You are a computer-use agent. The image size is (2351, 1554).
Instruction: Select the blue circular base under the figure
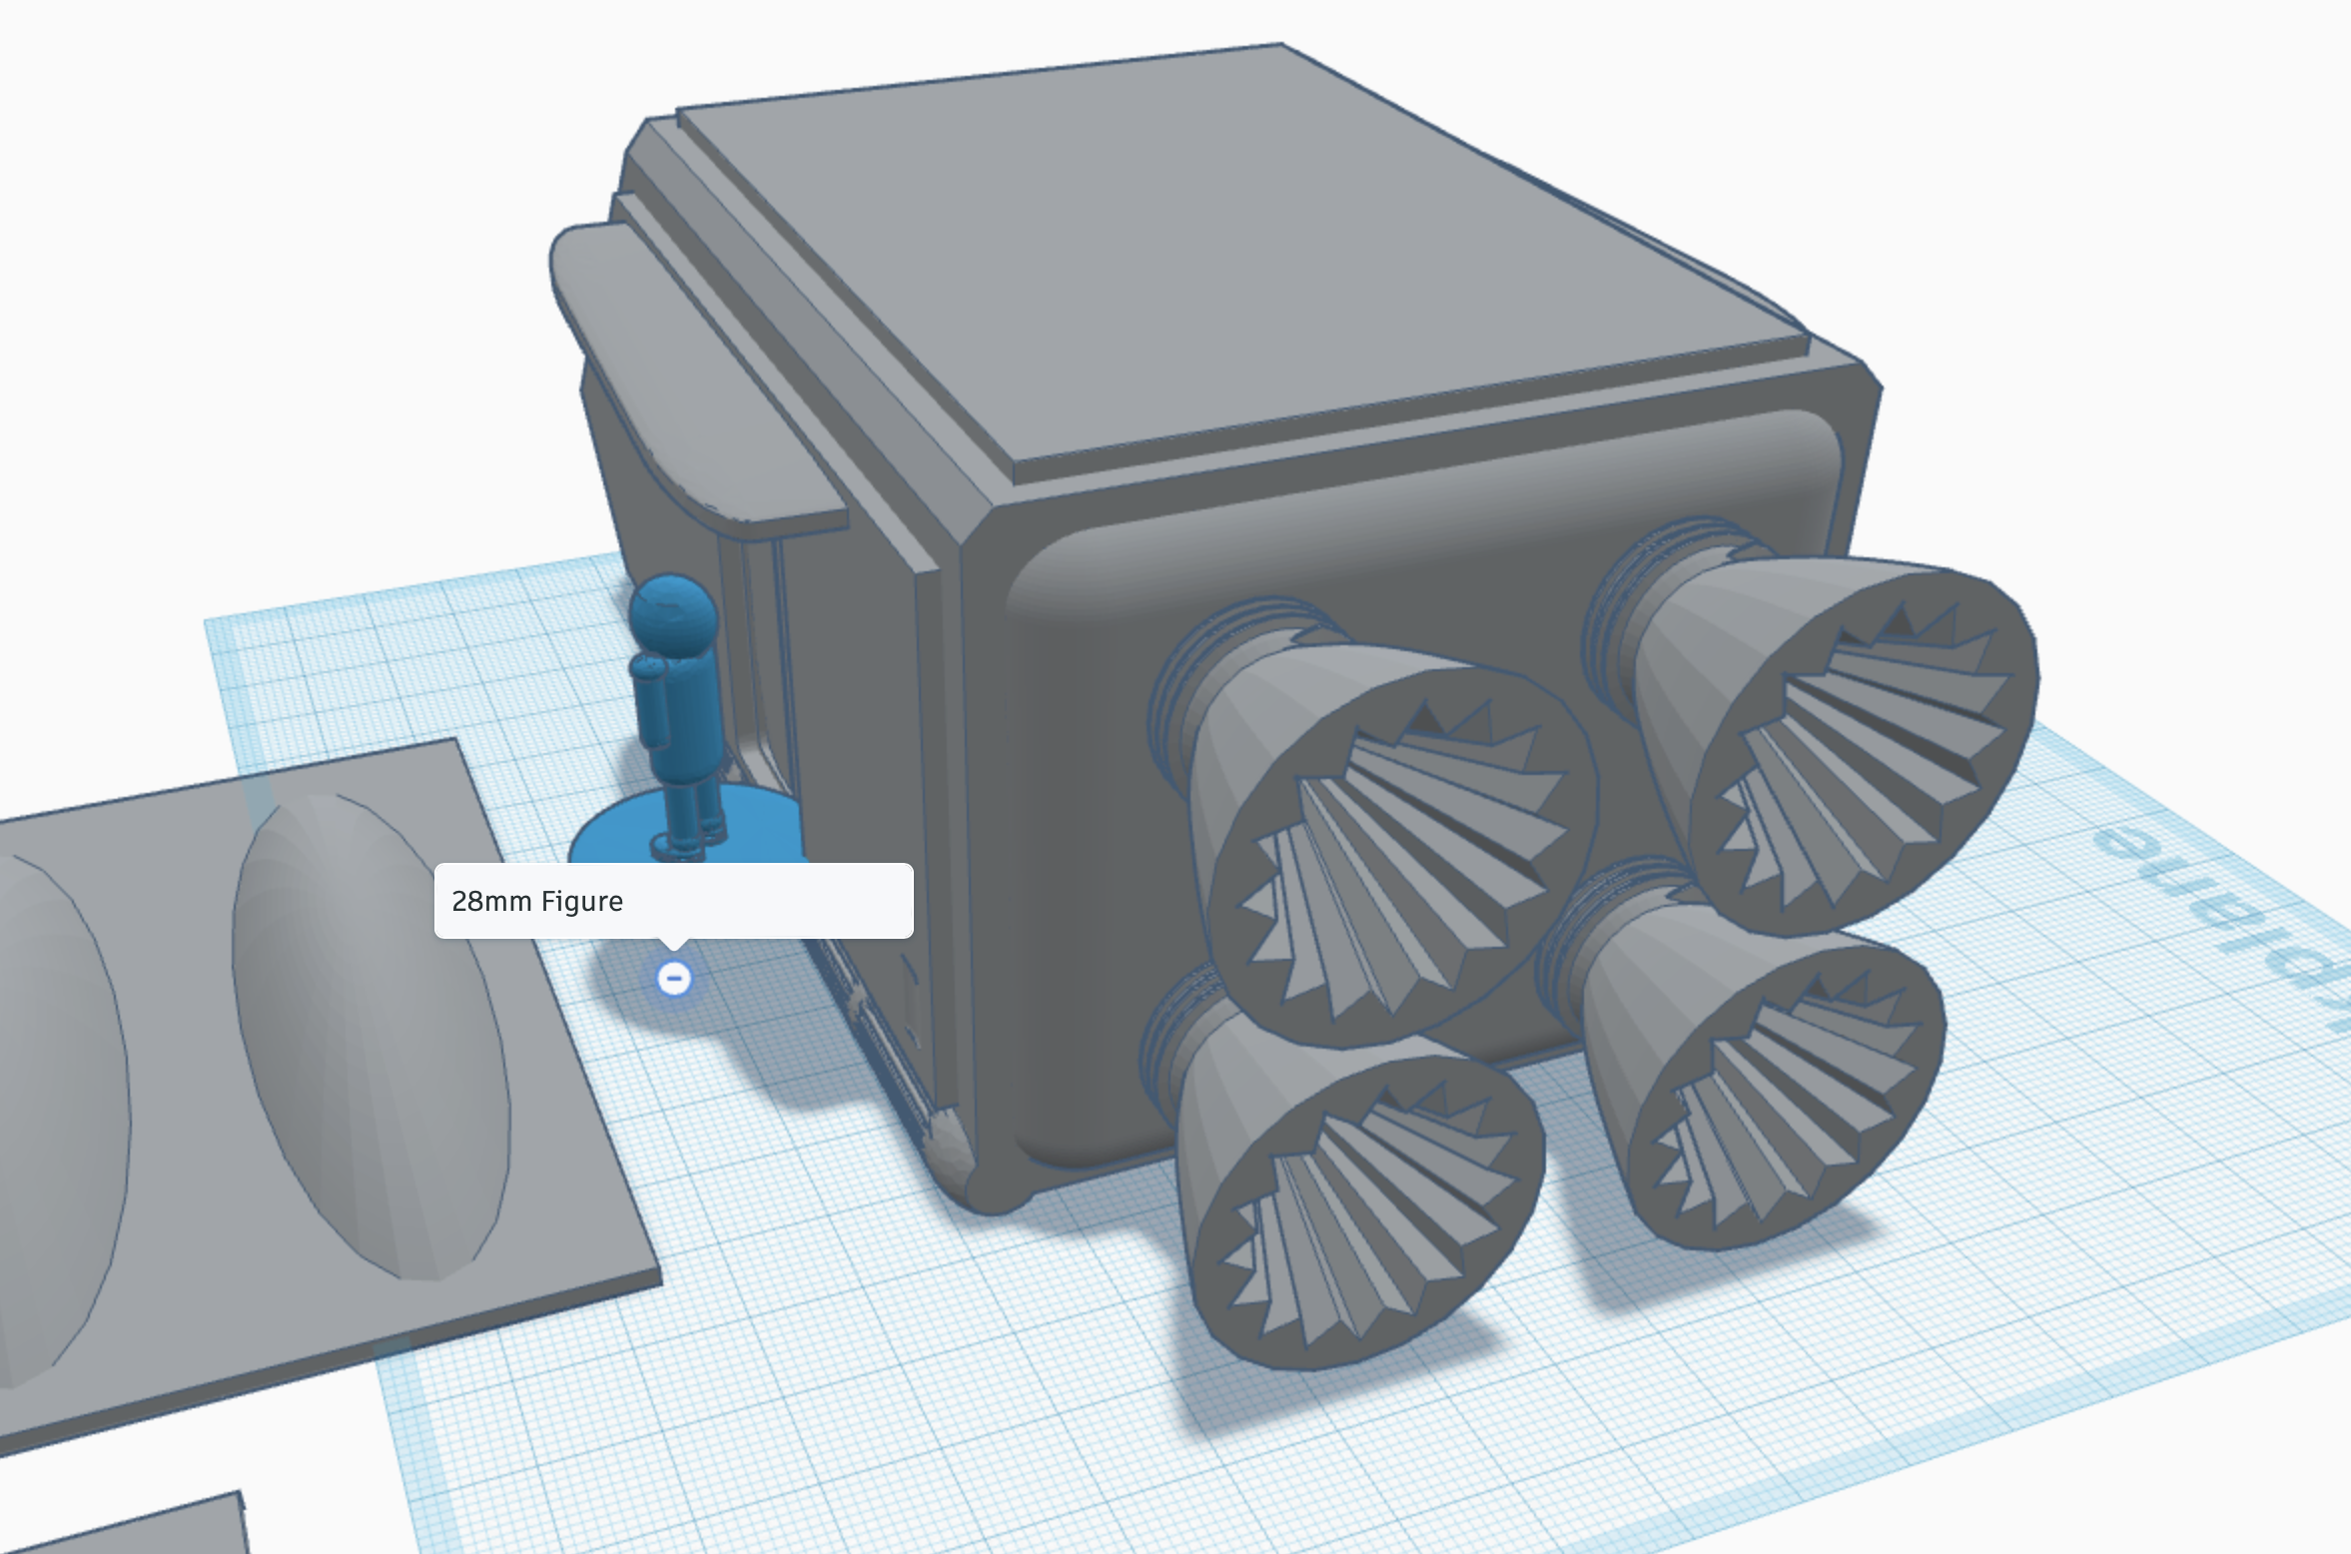[x=759, y=829]
